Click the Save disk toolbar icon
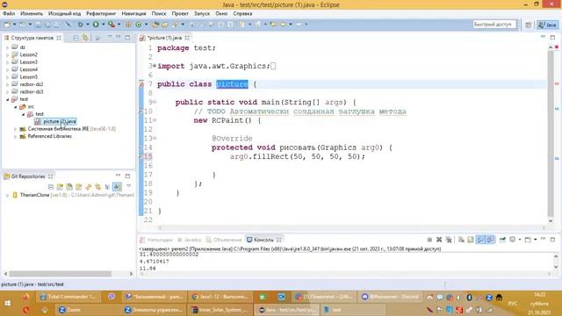The width and height of the screenshot is (562, 316). [38, 25]
